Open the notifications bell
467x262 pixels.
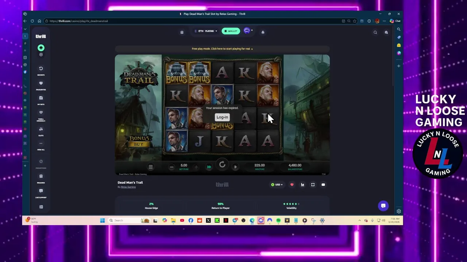click(263, 32)
